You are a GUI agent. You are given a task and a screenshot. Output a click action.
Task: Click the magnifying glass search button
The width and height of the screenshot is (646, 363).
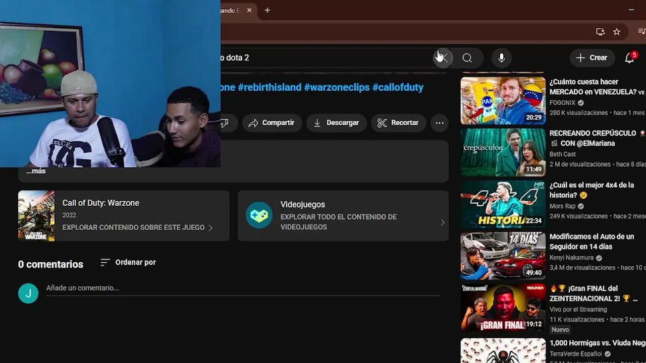[x=467, y=58]
